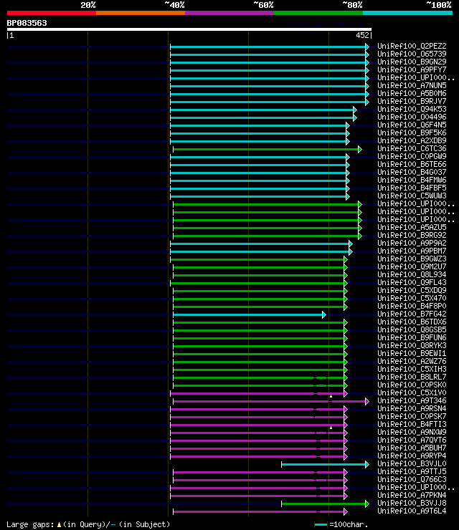Viewport: 459px width, 530px height.
Task: Open hit UniRef100_B7FG42
Action: click(x=412, y=314)
